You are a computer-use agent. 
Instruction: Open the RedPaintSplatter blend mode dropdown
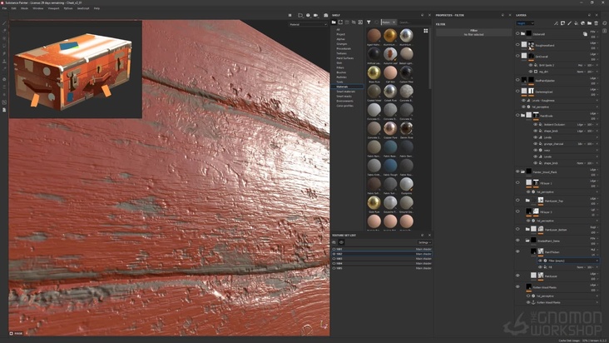[x=593, y=78]
